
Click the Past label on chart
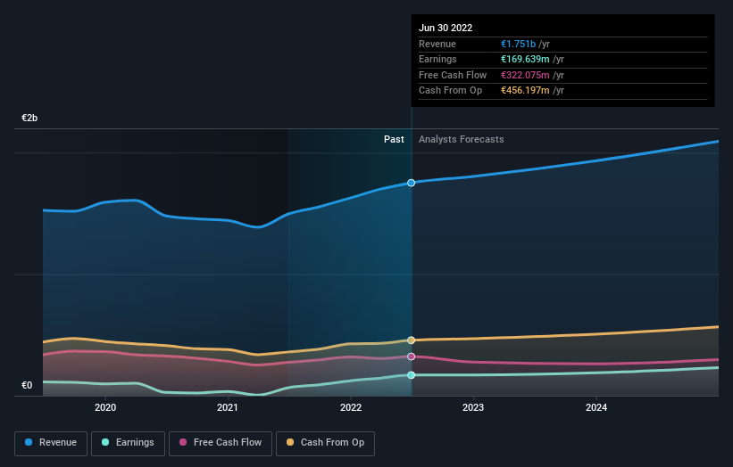394,140
